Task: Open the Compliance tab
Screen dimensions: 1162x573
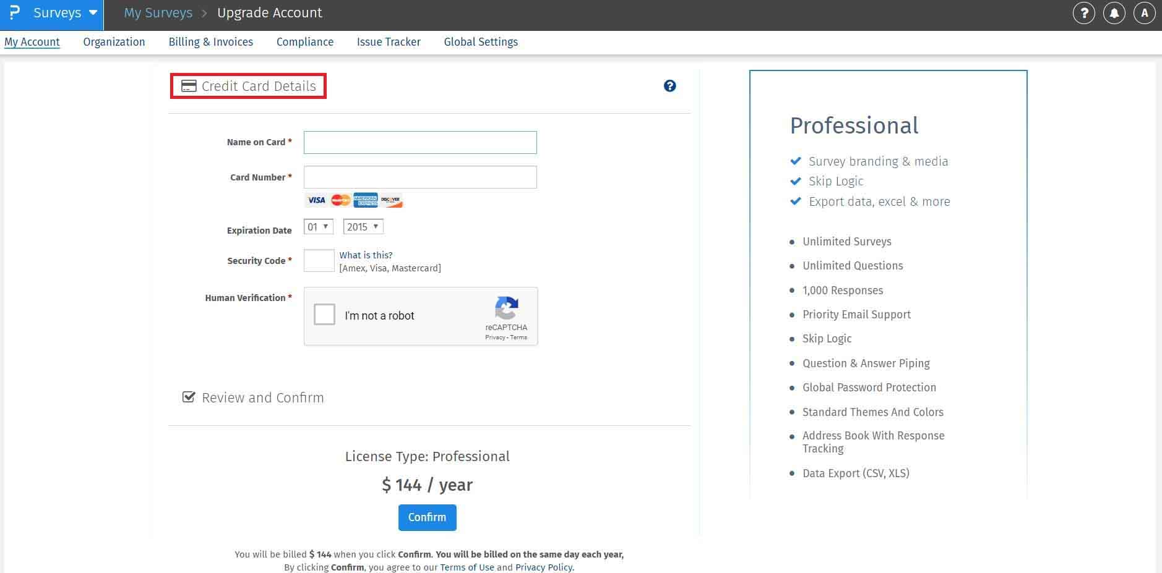Action: tap(305, 42)
